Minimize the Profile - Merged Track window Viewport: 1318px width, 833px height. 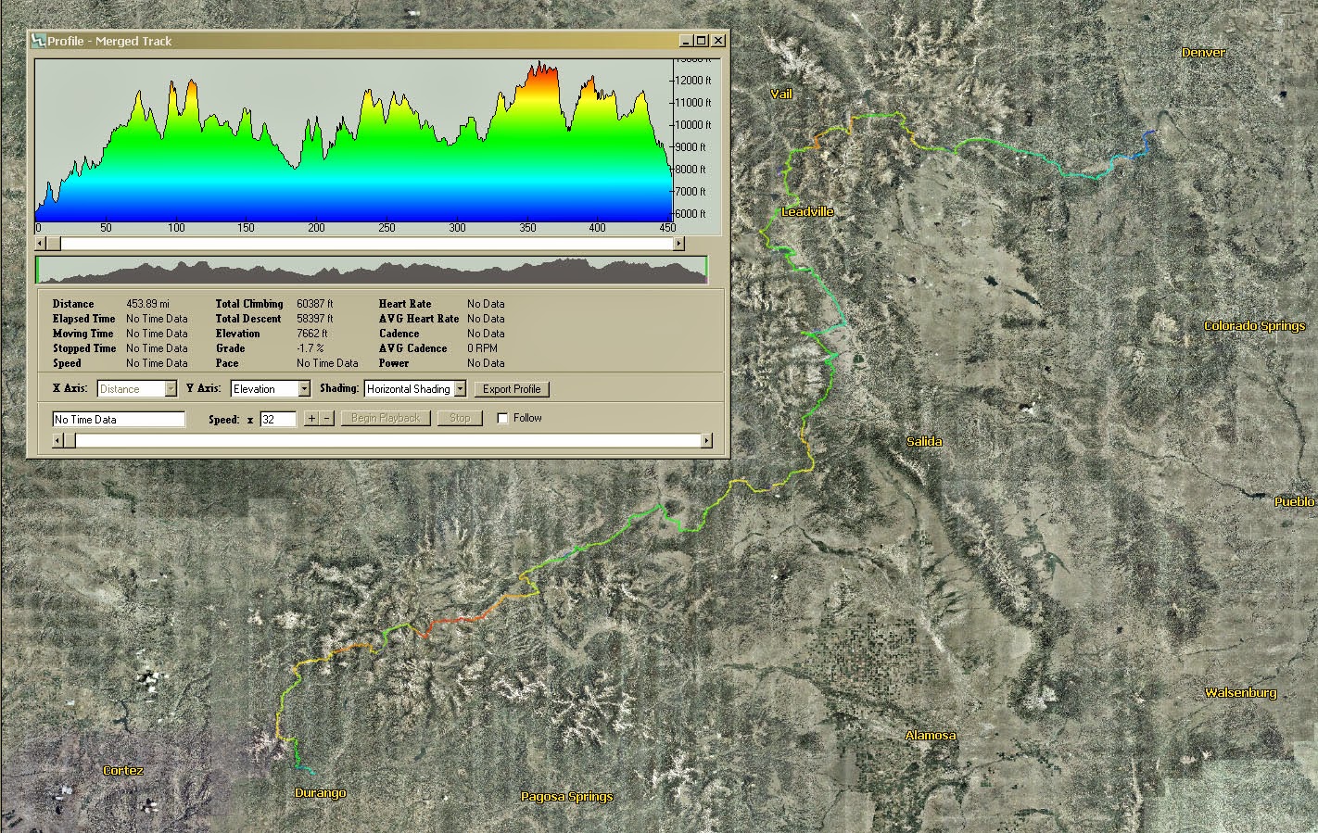(685, 41)
